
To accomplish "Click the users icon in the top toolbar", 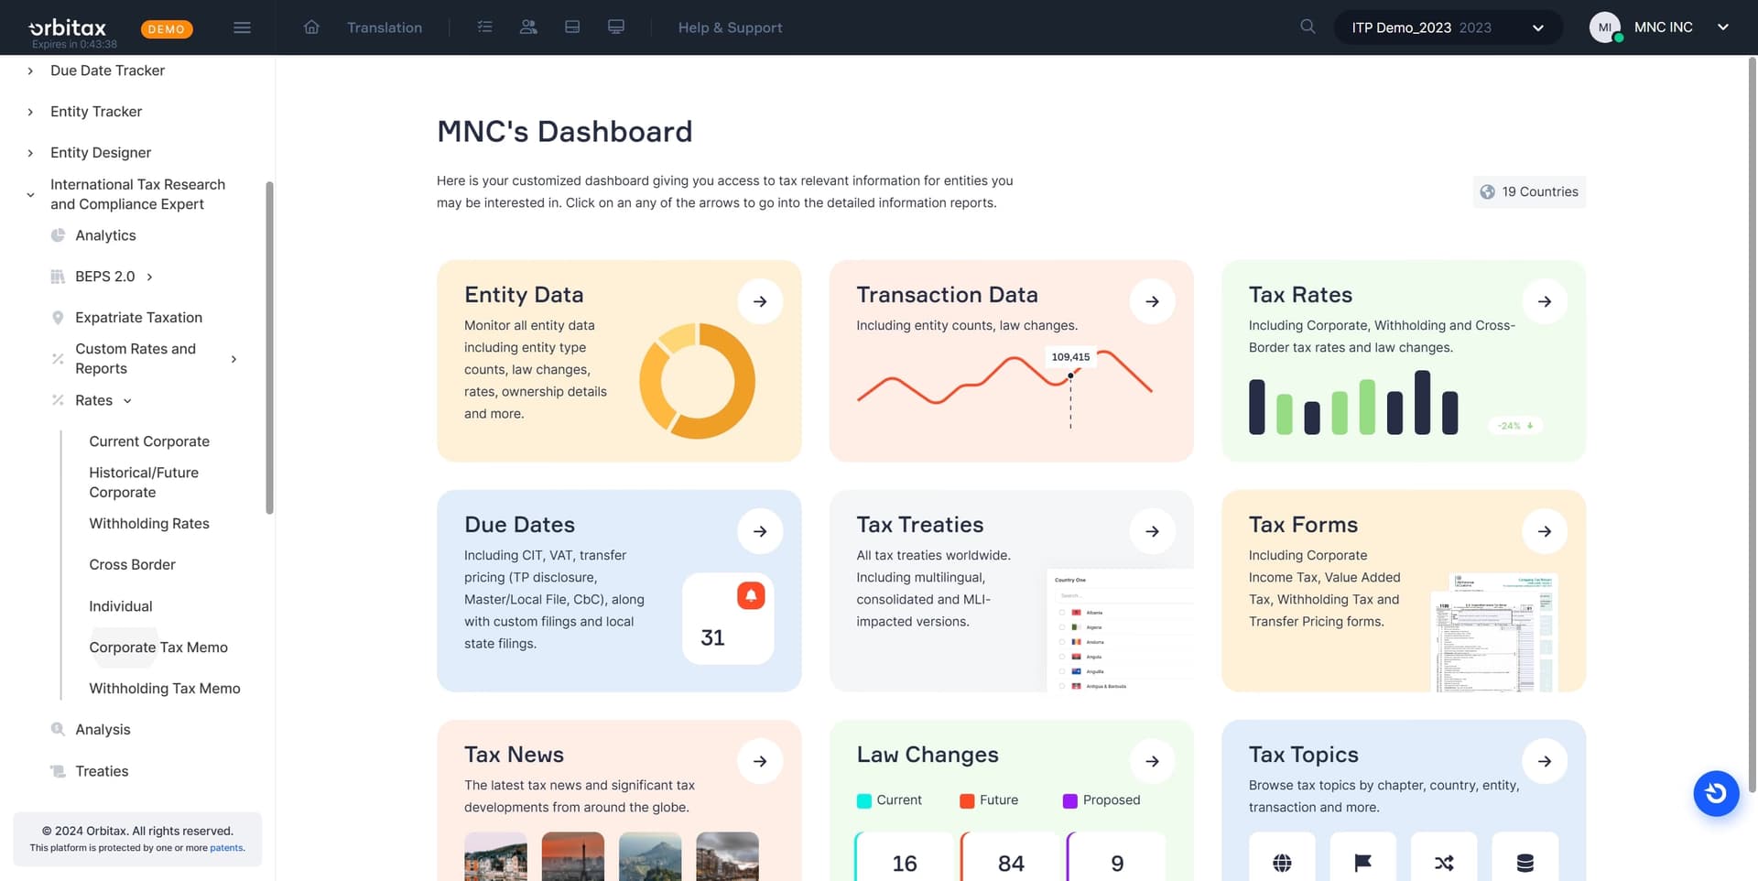I will pyautogui.click(x=528, y=27).
